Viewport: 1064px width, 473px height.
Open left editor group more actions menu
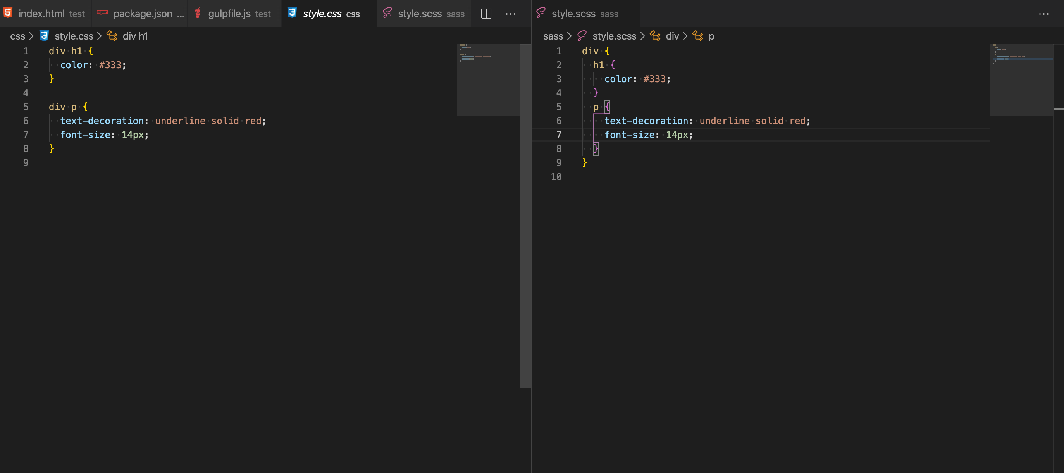pyautogui.click(x=511, y=14)
